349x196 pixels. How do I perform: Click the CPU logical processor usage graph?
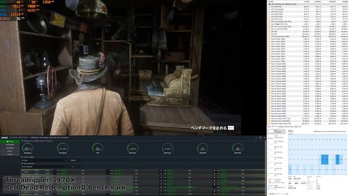(317, 155)
